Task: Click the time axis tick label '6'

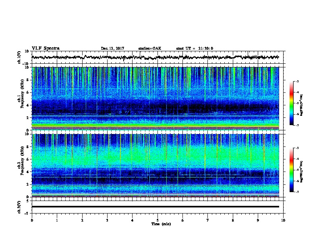Action: (183, 220)
